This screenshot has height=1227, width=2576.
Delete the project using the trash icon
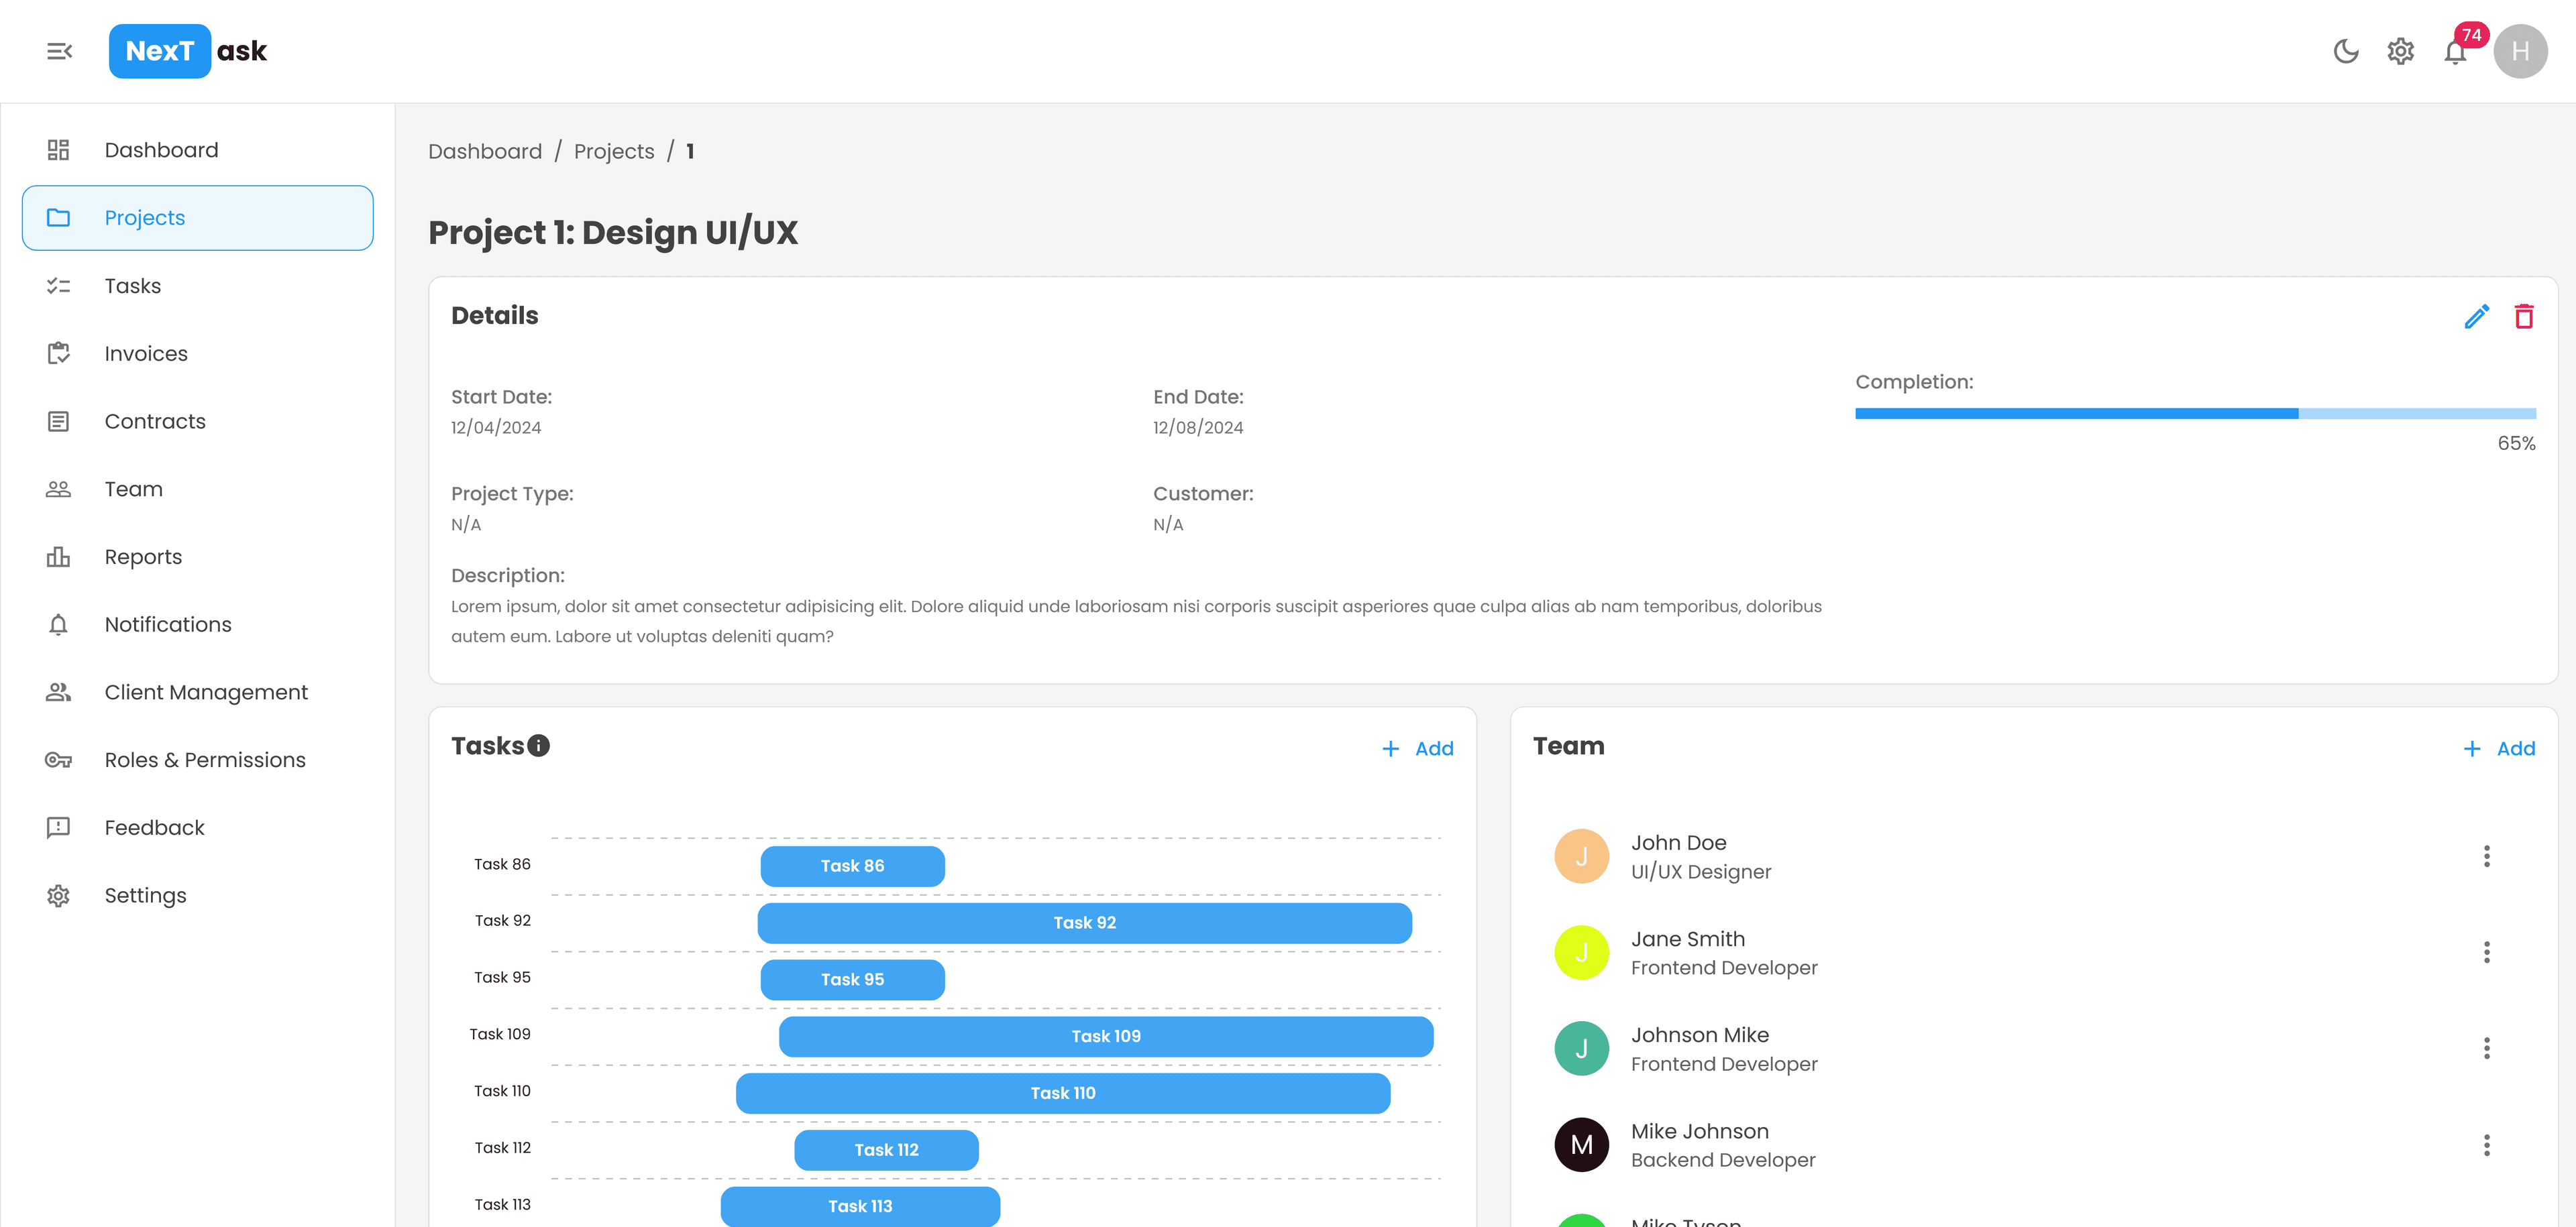point(2524,316)
